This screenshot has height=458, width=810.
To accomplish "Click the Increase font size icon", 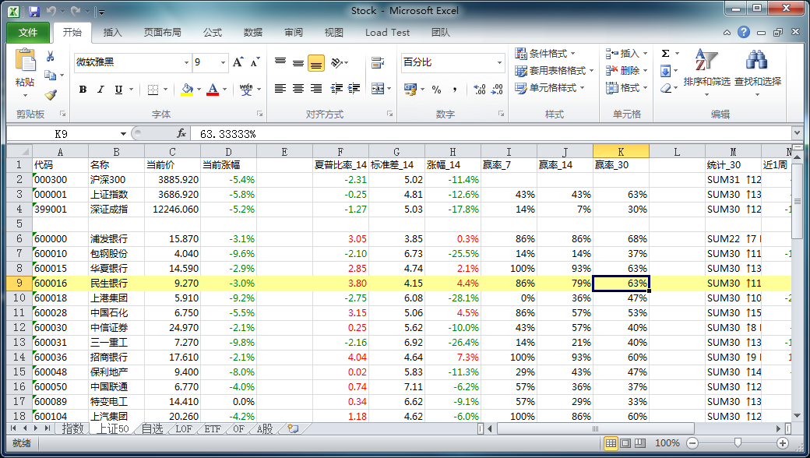I will pyautogui.click(x=238, y=62).
